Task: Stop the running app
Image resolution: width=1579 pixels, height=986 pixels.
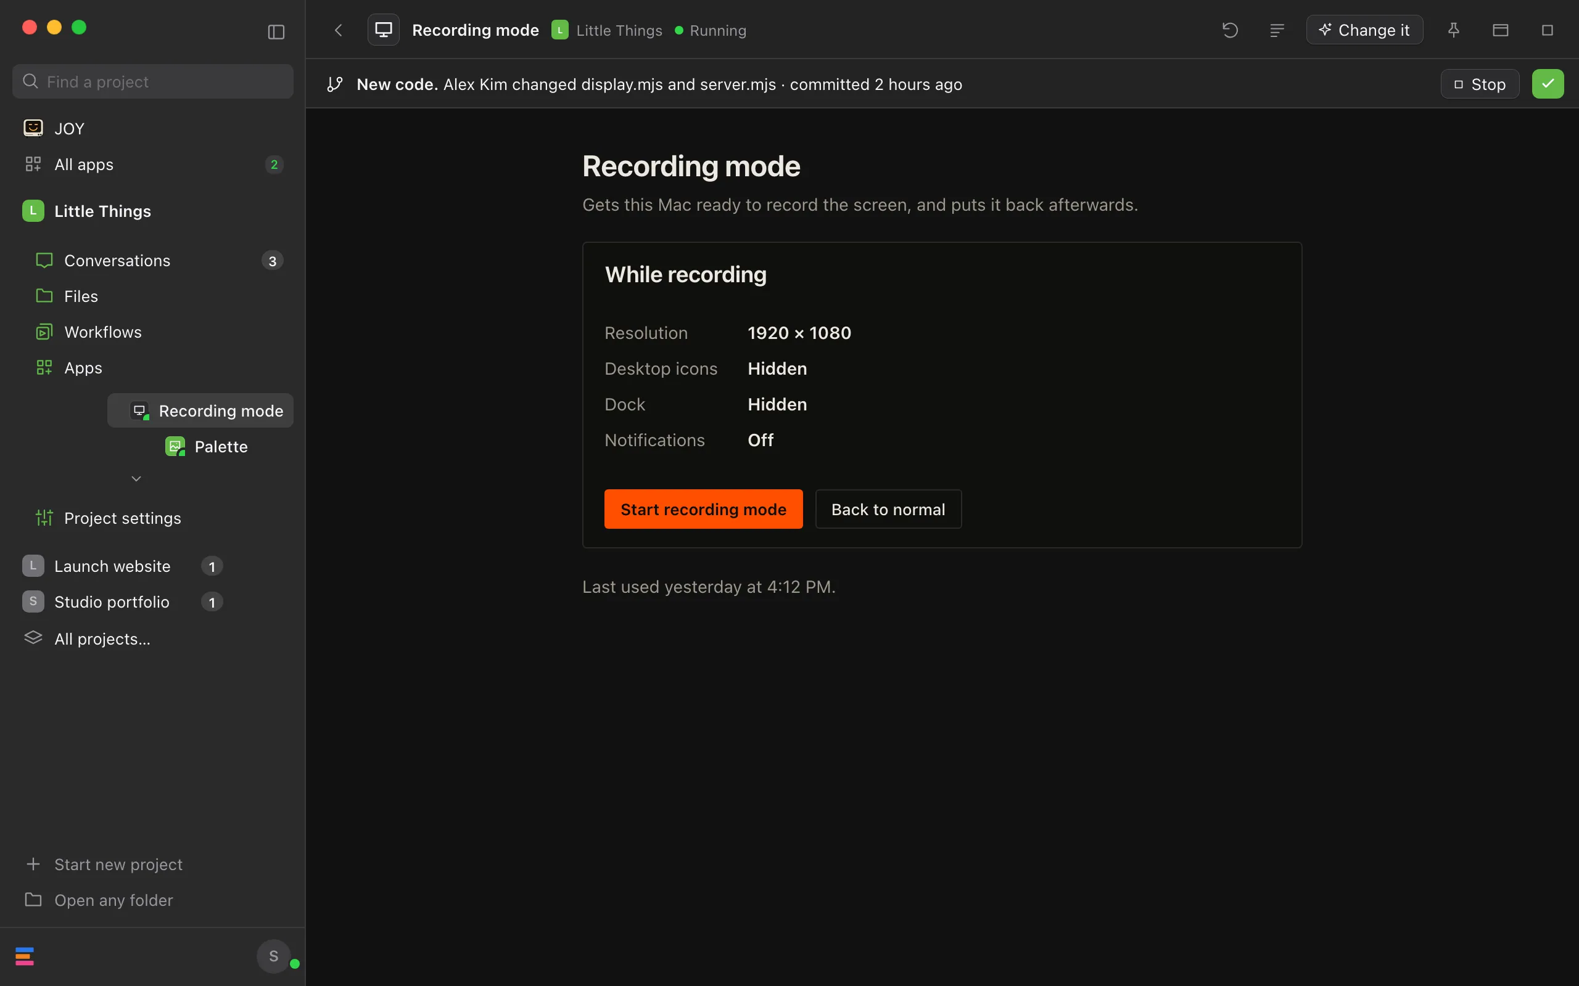Action: pyautogui.click(x=1480, y=84)
